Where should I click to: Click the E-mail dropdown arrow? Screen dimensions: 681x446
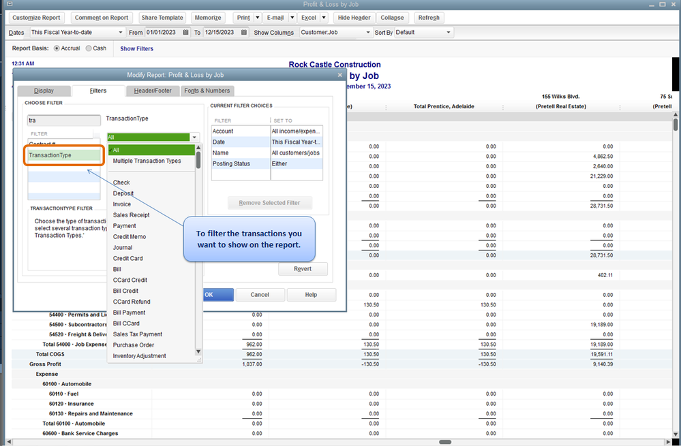click(292, 18)
